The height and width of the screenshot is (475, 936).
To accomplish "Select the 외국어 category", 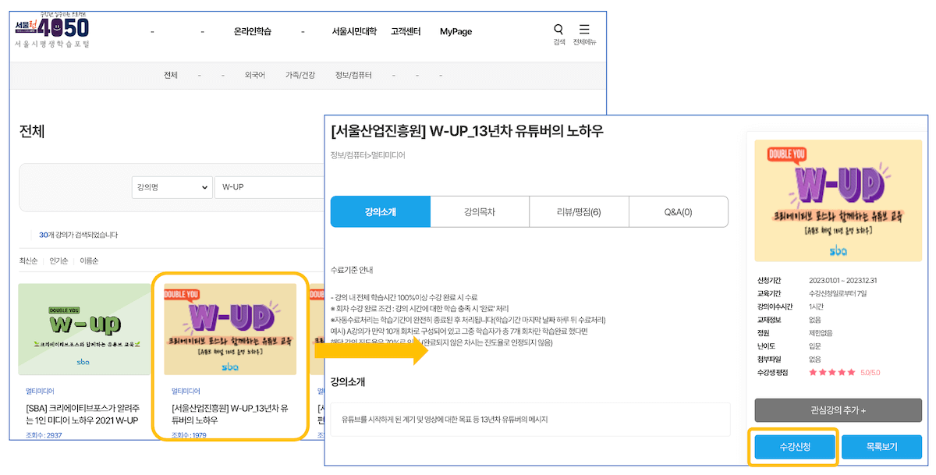I will pos(255,76).
